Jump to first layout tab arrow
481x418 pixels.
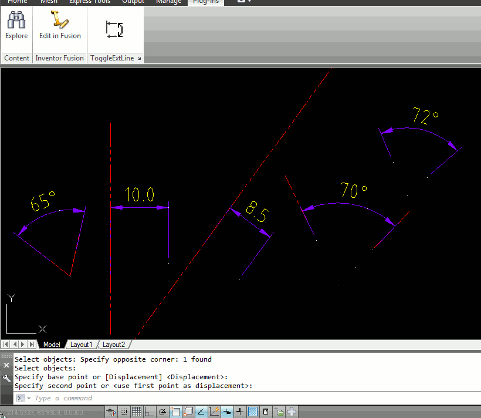coord(5,344)
